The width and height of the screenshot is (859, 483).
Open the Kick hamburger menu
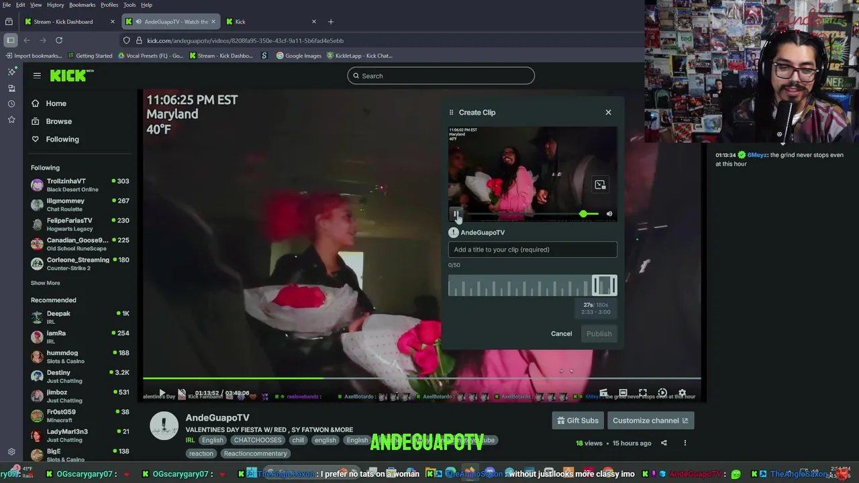[37, 76]
